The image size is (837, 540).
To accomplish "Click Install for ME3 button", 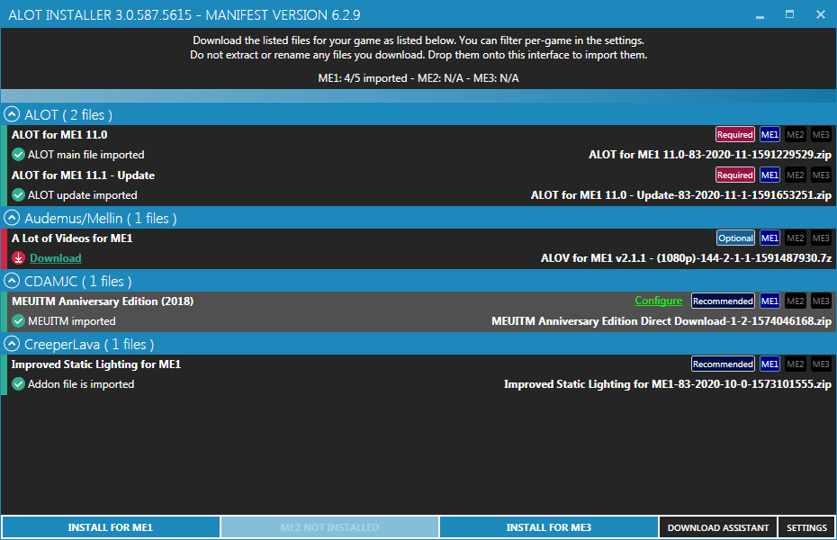I will [x=549, y=527].
